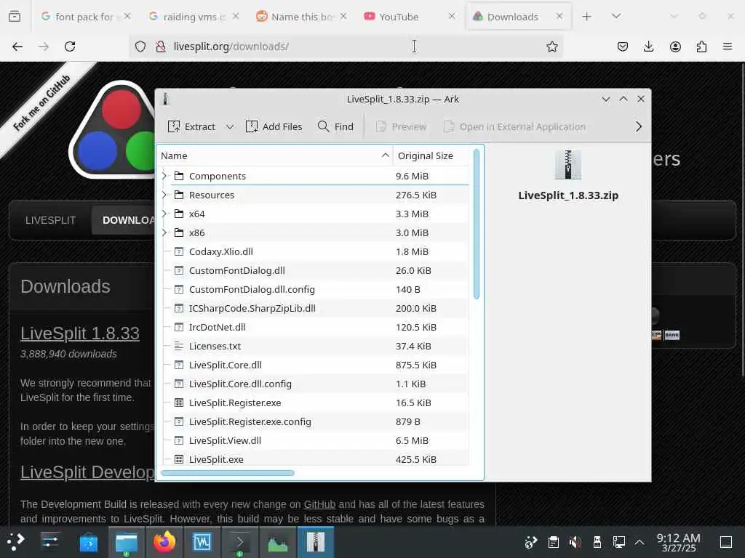Expand the Components folder
745x558 pixels.
coord(164,176)
